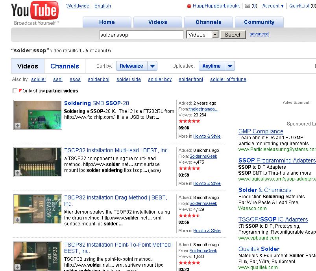Try the suggested search ssol
Screen dimensions: 316x271
[58, 79]
